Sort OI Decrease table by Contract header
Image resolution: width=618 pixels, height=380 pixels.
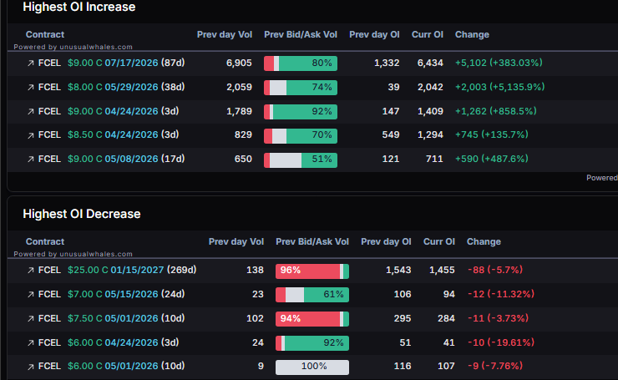click(x=45, y=241)
